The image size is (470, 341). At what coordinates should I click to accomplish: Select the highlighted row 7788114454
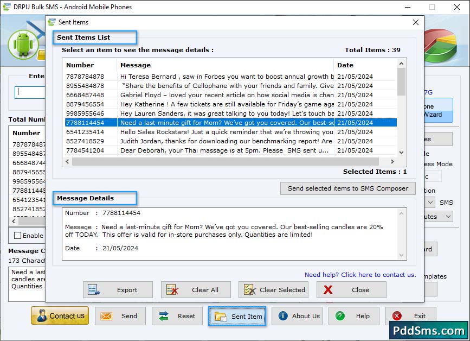pyautogui.click(x=231, y=123)
